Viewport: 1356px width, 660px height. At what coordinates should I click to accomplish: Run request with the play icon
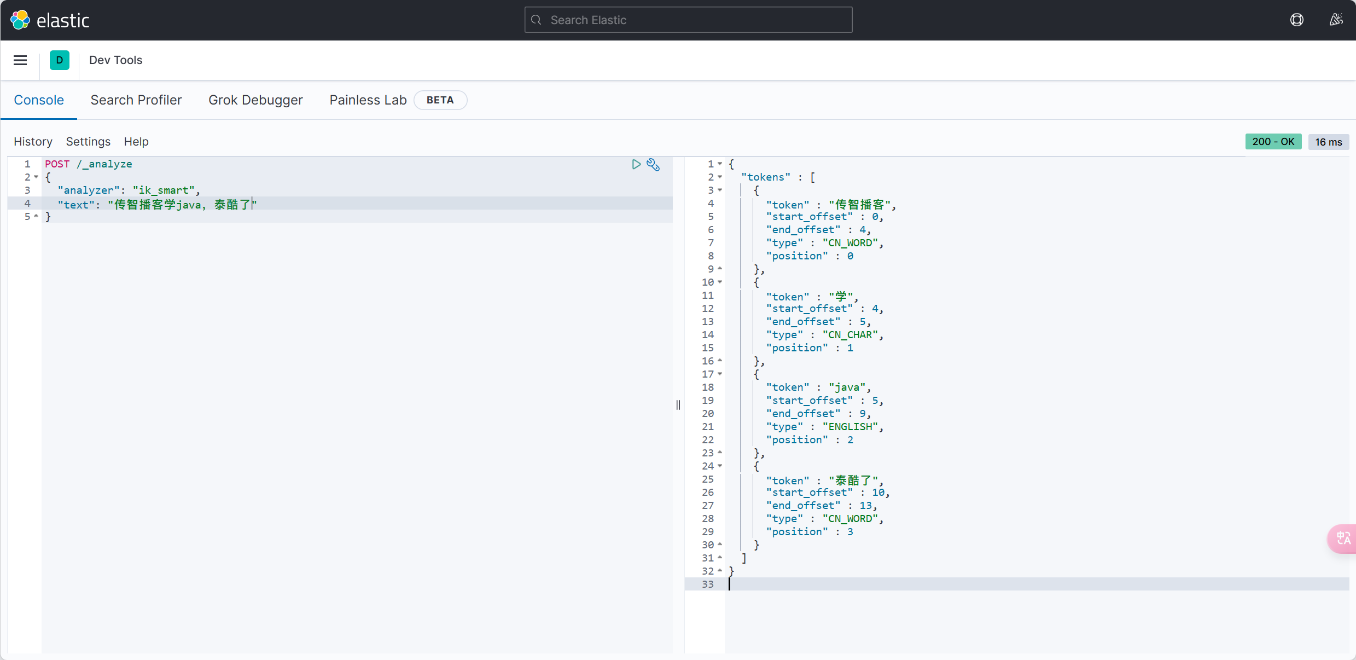pos(636,164)
